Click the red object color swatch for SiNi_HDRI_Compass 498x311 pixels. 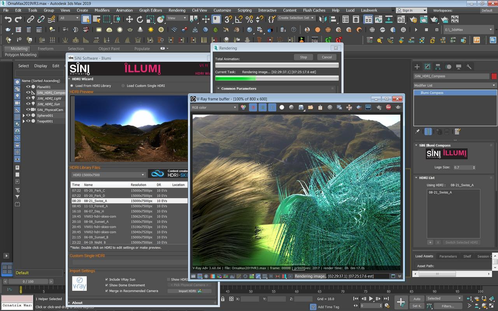pyautogui.click(x=494, y=76)
